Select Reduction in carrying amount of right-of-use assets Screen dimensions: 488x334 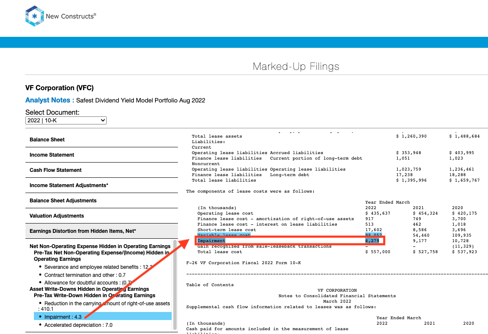tap(104, 306)
